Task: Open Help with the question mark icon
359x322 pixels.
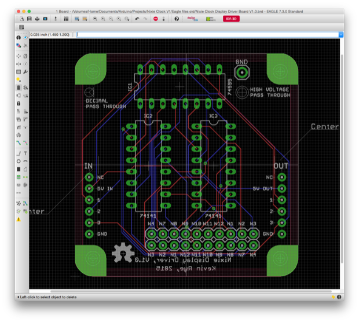Action: click(x=177, y=19)
